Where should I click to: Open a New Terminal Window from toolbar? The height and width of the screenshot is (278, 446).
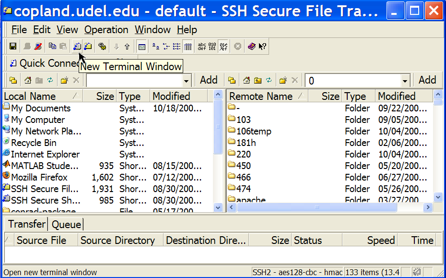pyautogui.click(x=77, y=47)
